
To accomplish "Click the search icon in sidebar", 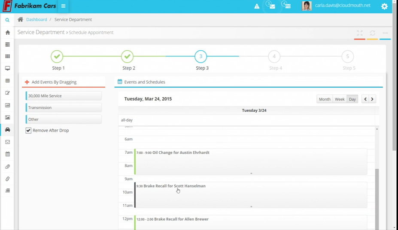I will coord(7,20).
